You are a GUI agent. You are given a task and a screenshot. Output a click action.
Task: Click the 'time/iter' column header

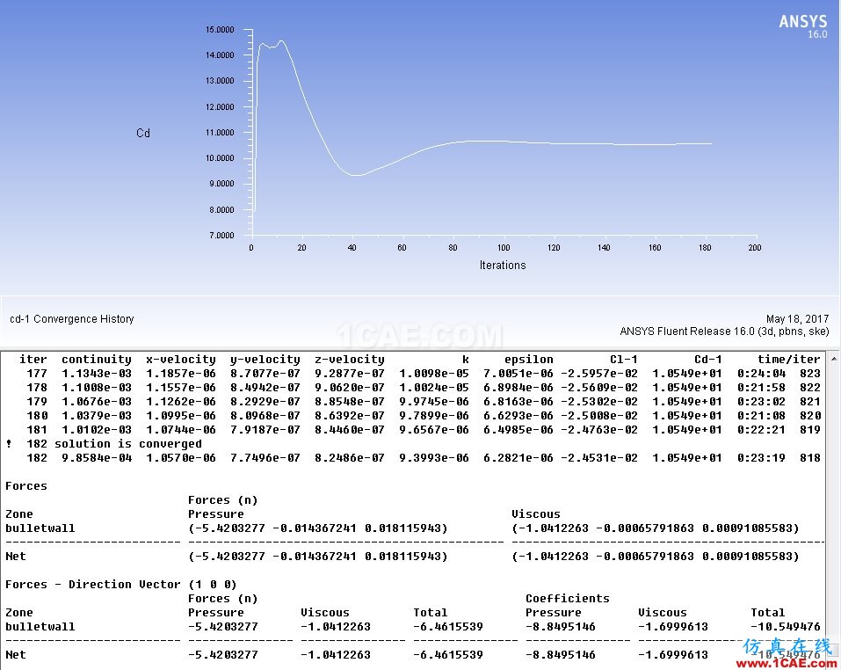[x=788, y=360]
